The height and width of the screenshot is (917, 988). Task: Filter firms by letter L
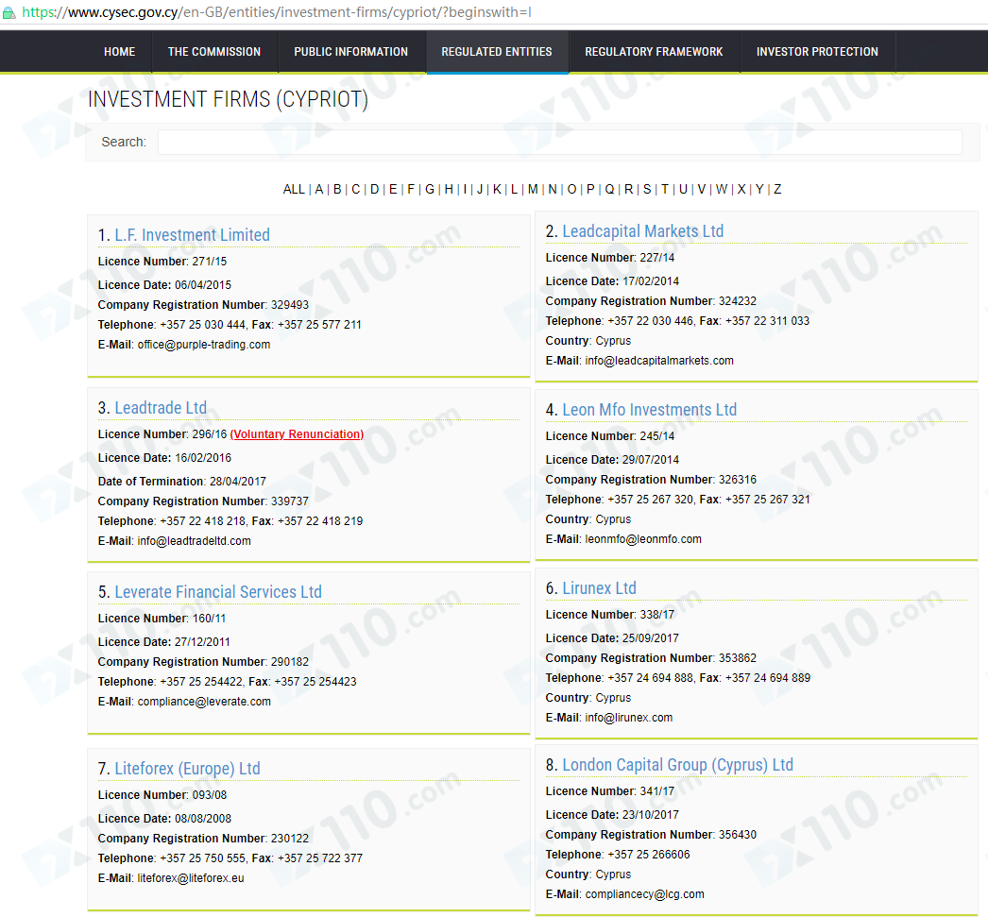(514, 189)
